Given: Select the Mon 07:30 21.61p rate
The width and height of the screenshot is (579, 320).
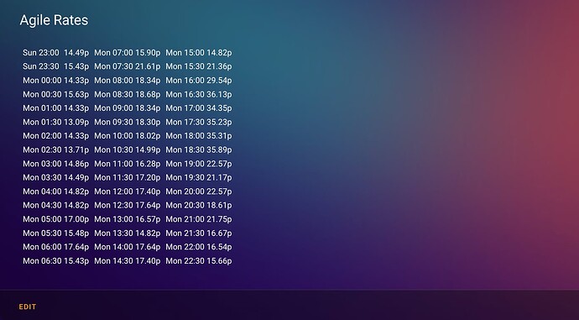Looking at the screenshot, I should [128, 66].
